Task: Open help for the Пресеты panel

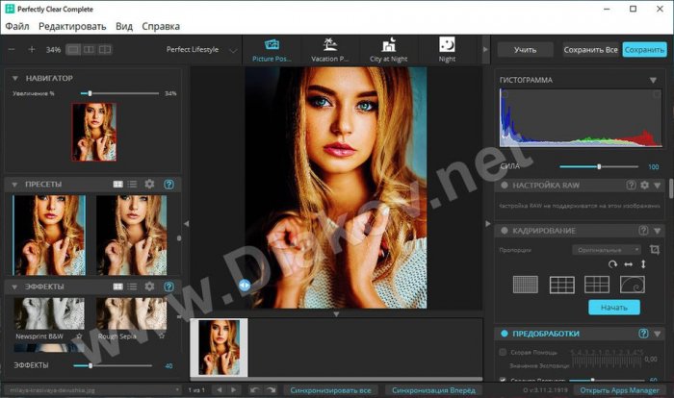Action: 168,184
